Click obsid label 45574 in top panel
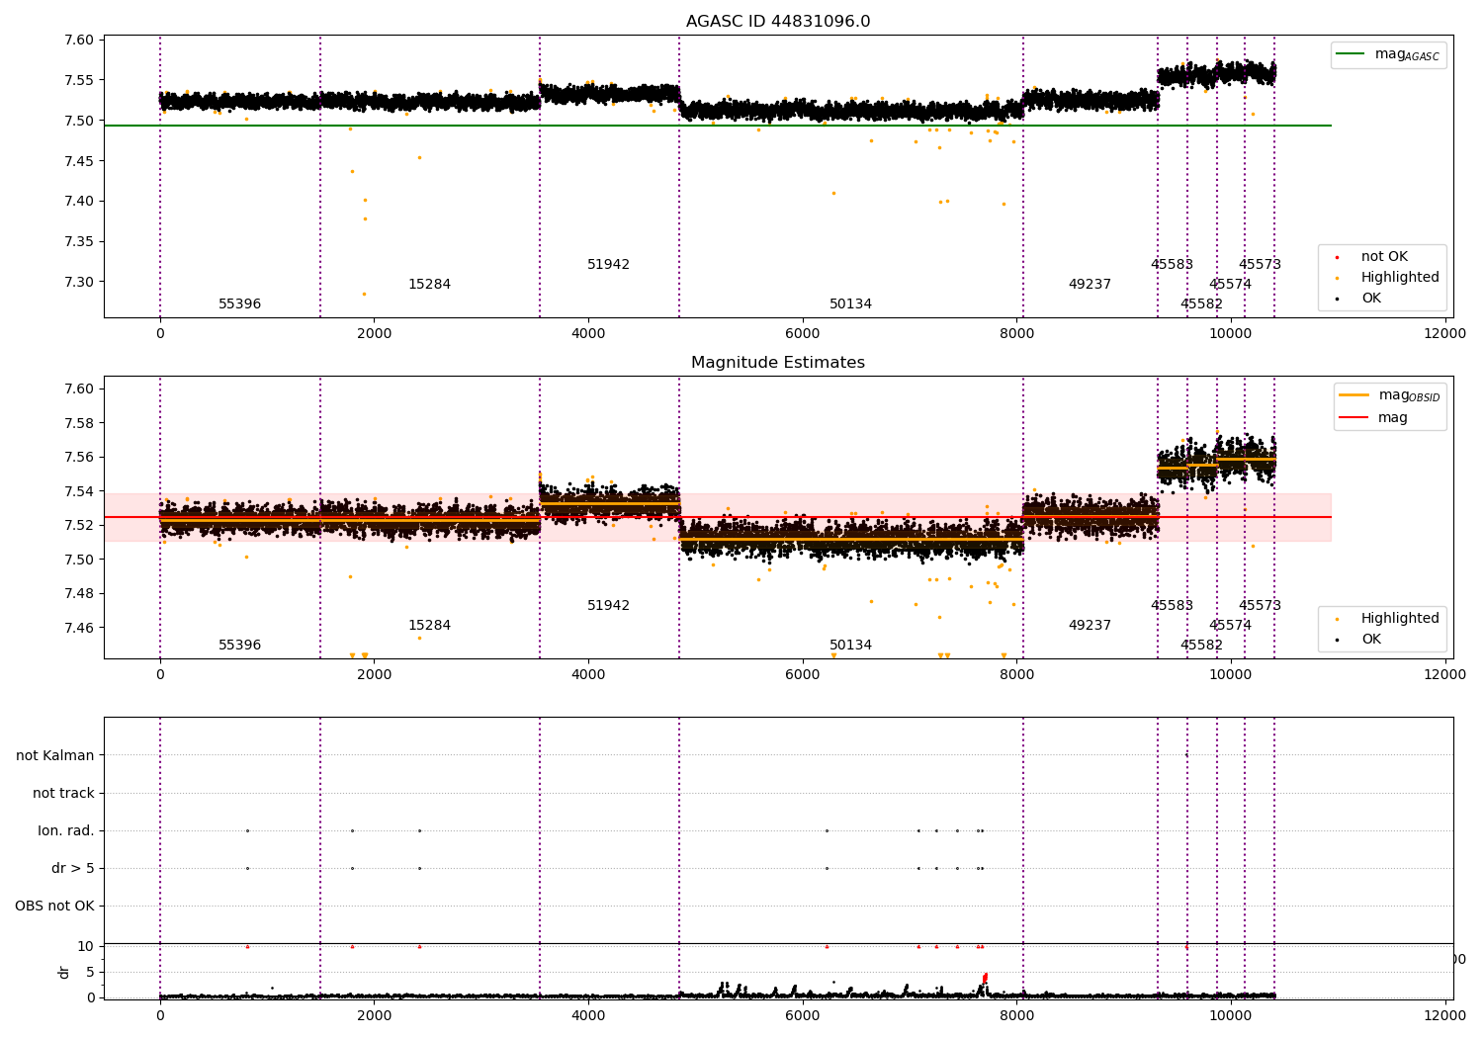The image size is (1483, 1038). tap(1230, 285)
